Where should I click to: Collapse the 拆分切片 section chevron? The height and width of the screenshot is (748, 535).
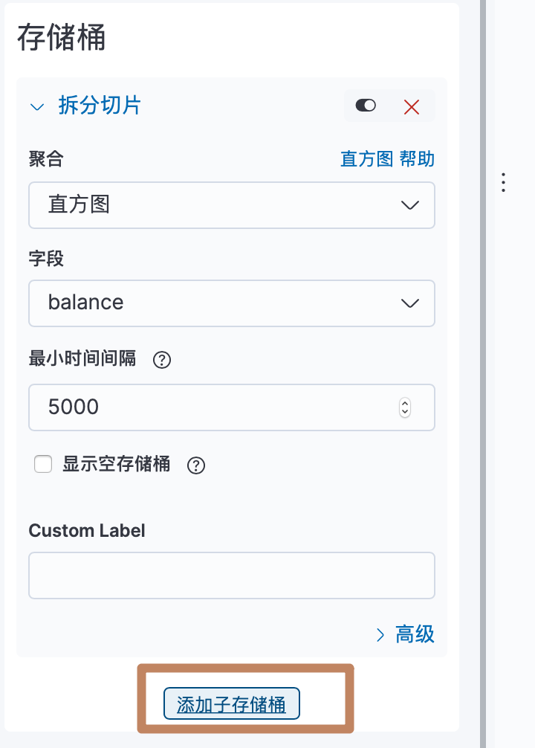37,106
